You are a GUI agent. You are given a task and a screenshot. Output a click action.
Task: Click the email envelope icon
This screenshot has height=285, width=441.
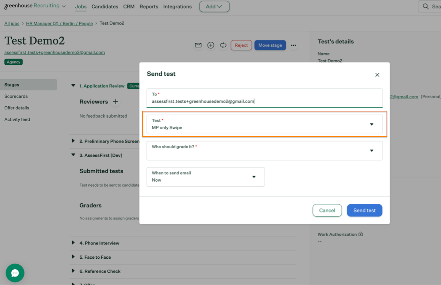tap(198, 45)
